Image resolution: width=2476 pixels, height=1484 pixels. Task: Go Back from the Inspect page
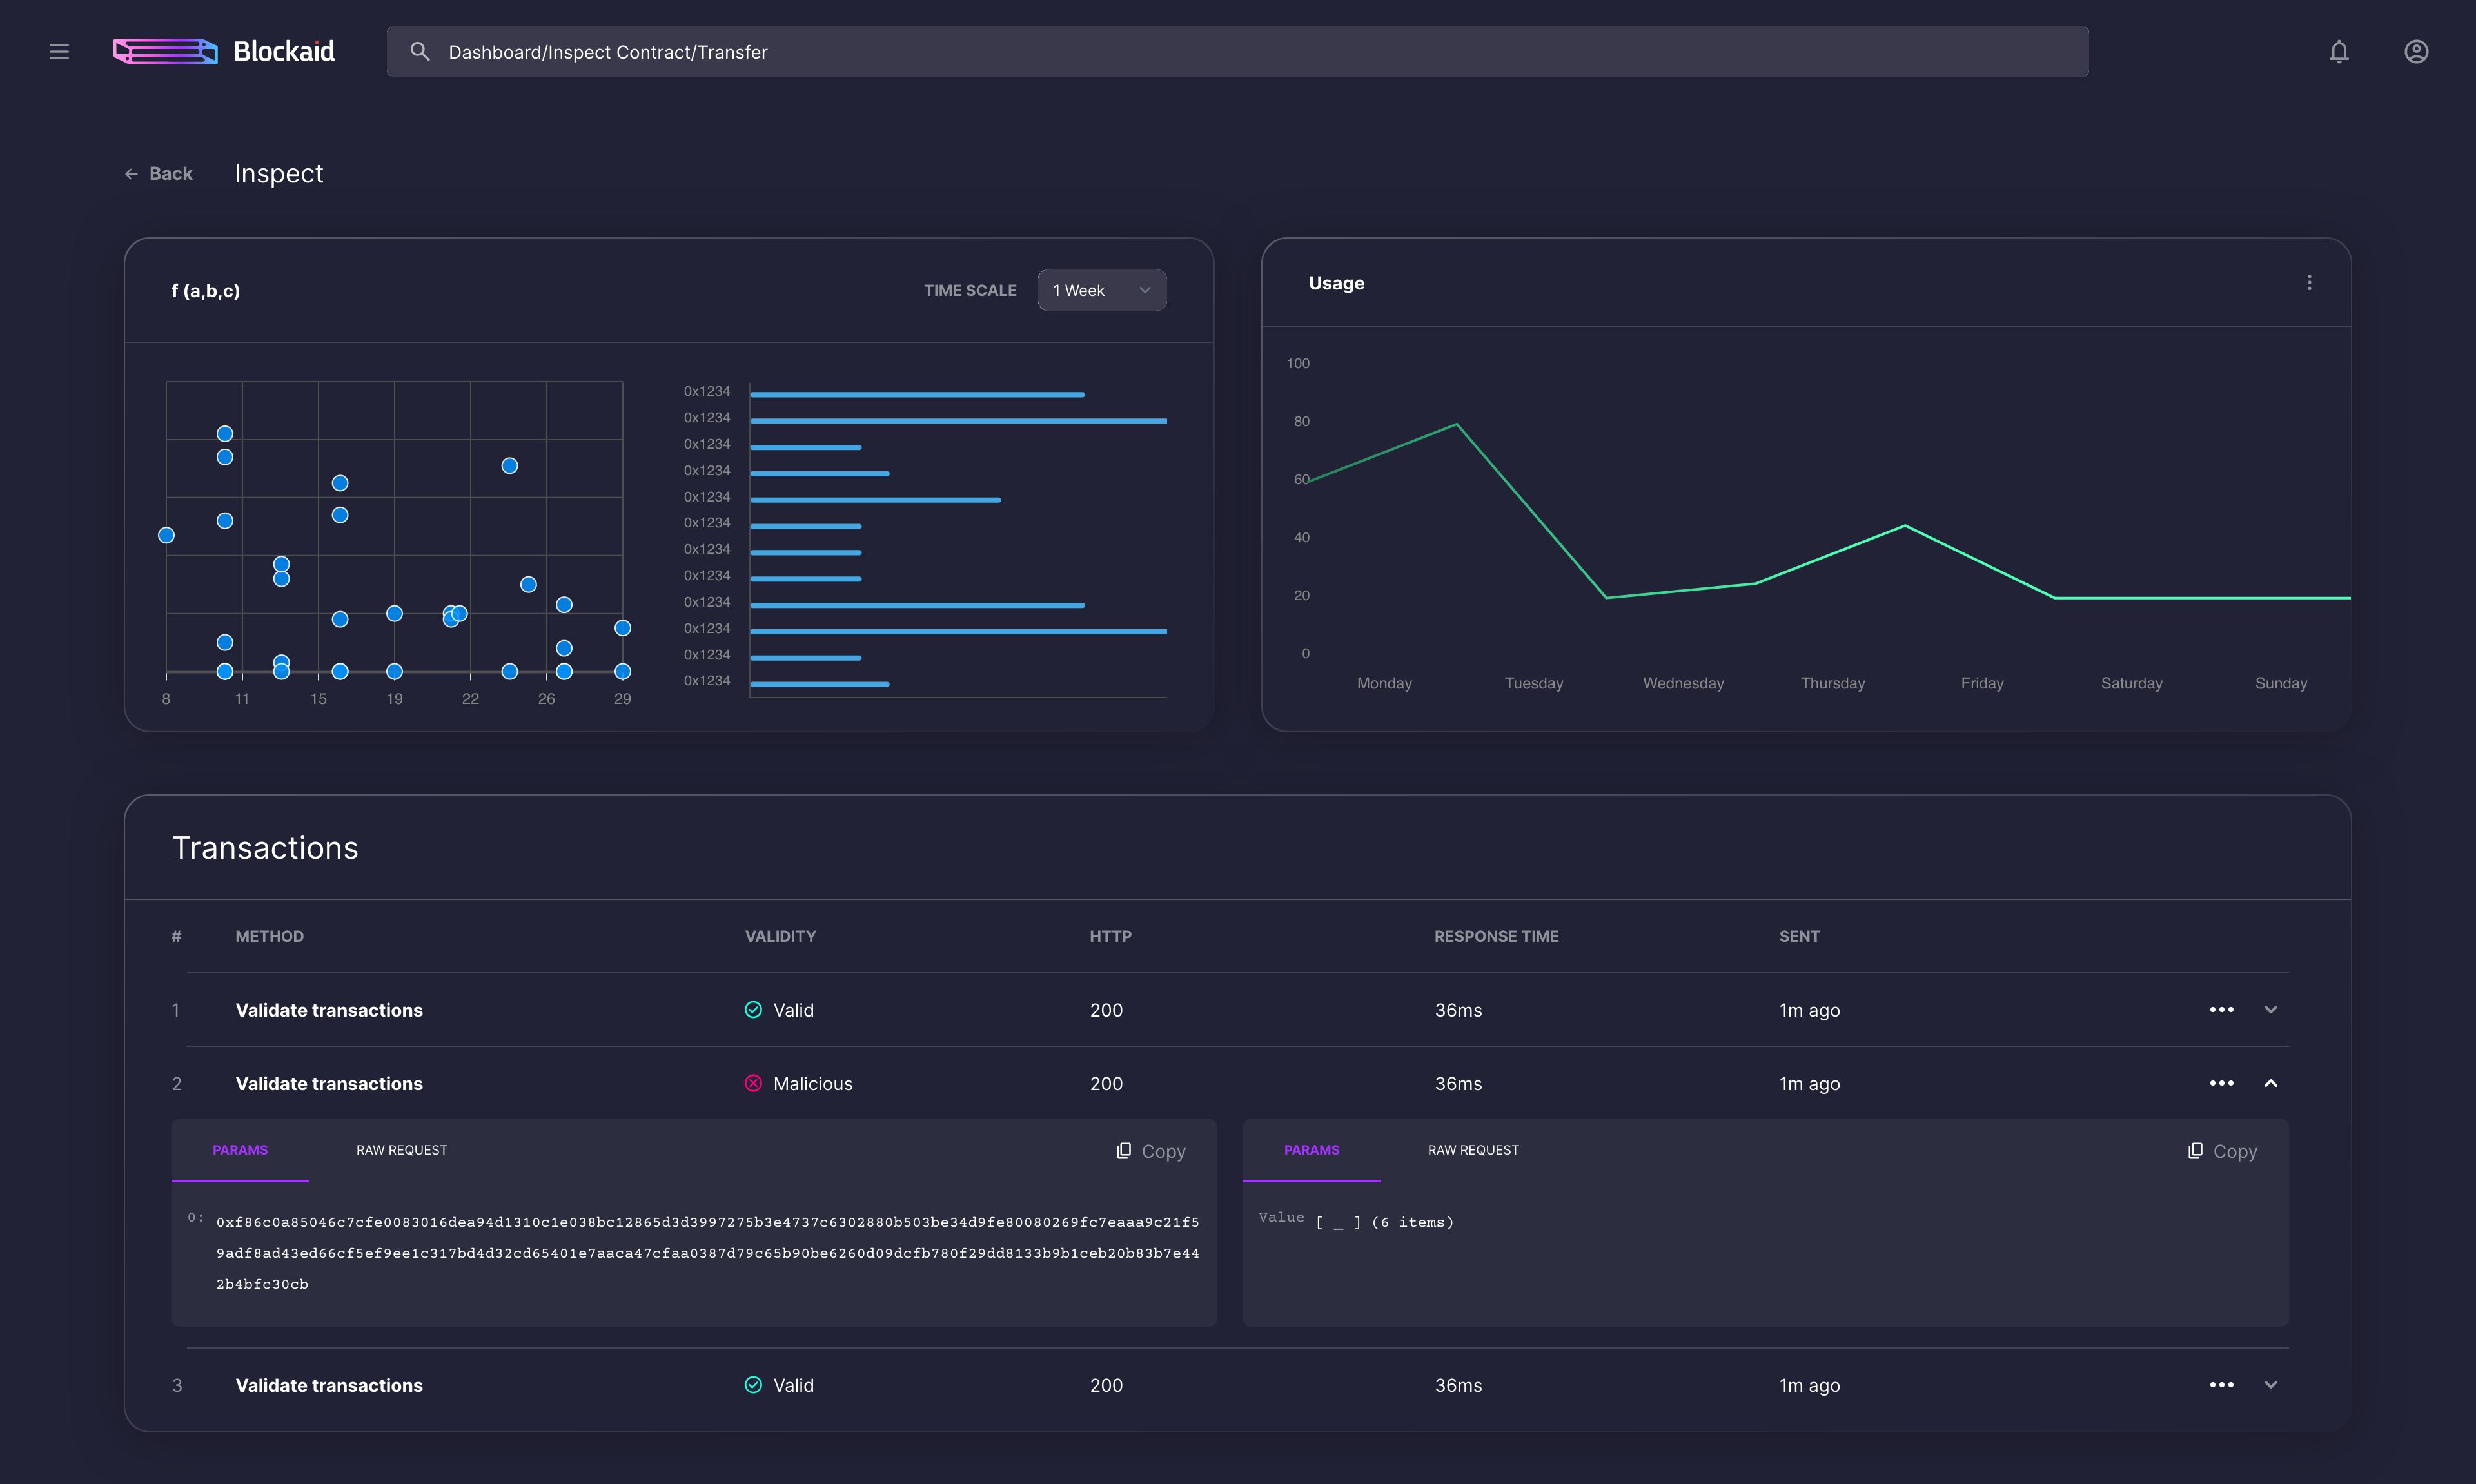point(159,174)
